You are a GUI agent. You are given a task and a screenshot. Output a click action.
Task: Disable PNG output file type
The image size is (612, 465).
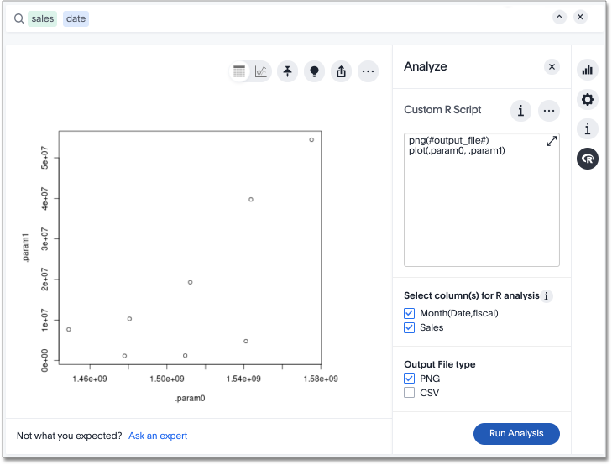[x=410, y=379]
